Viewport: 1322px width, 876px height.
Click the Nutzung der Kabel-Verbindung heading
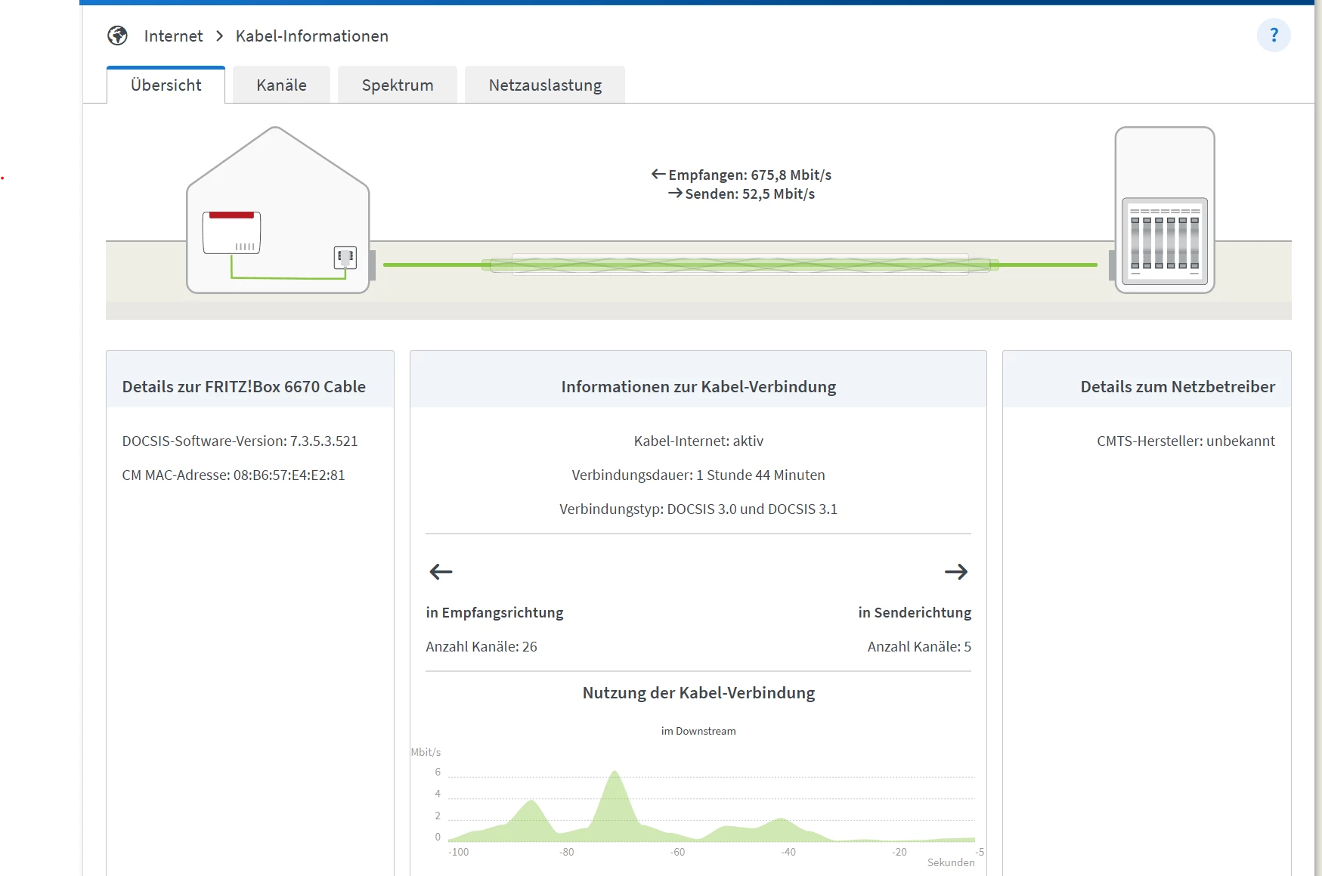click(698, 692)
